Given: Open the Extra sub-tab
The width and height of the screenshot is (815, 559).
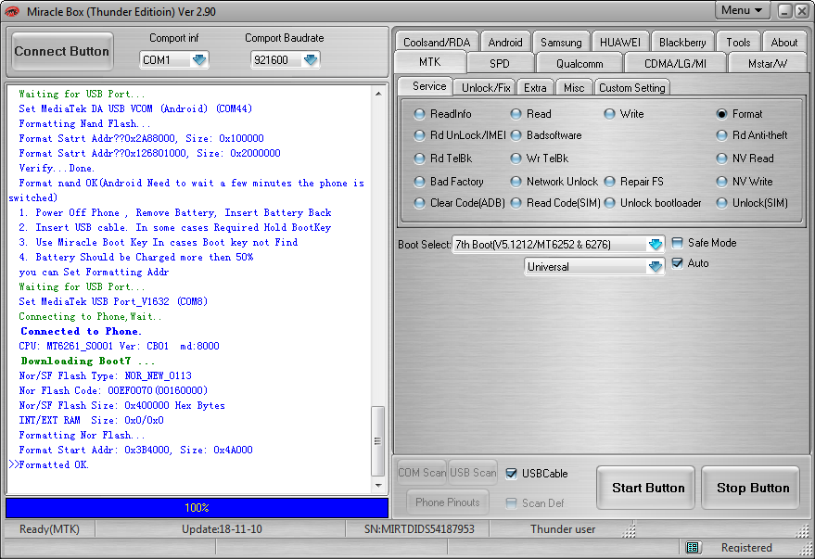Looking at the screenshot, I should point(535,88).
